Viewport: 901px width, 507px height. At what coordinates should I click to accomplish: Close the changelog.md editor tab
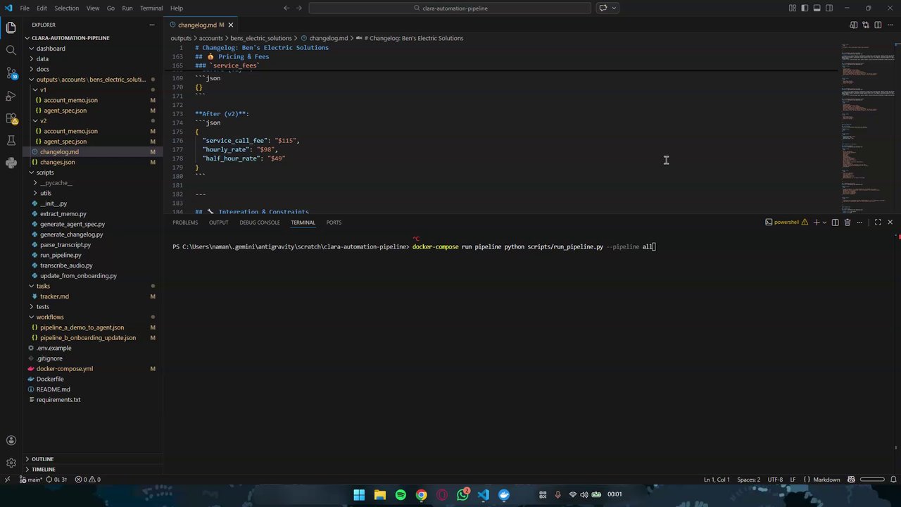[230, 25]
